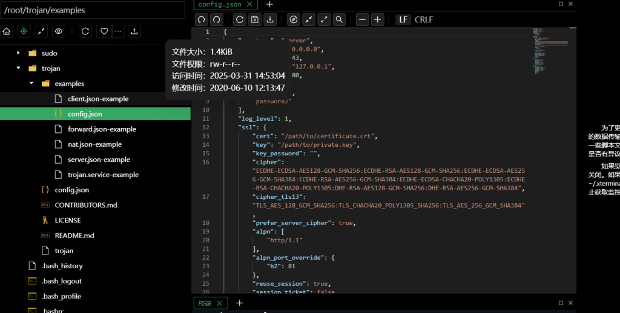Viewport: 620px width, 313px height.
Task: Open CONTRIBUTORS.md file
Action: (95, 205)
